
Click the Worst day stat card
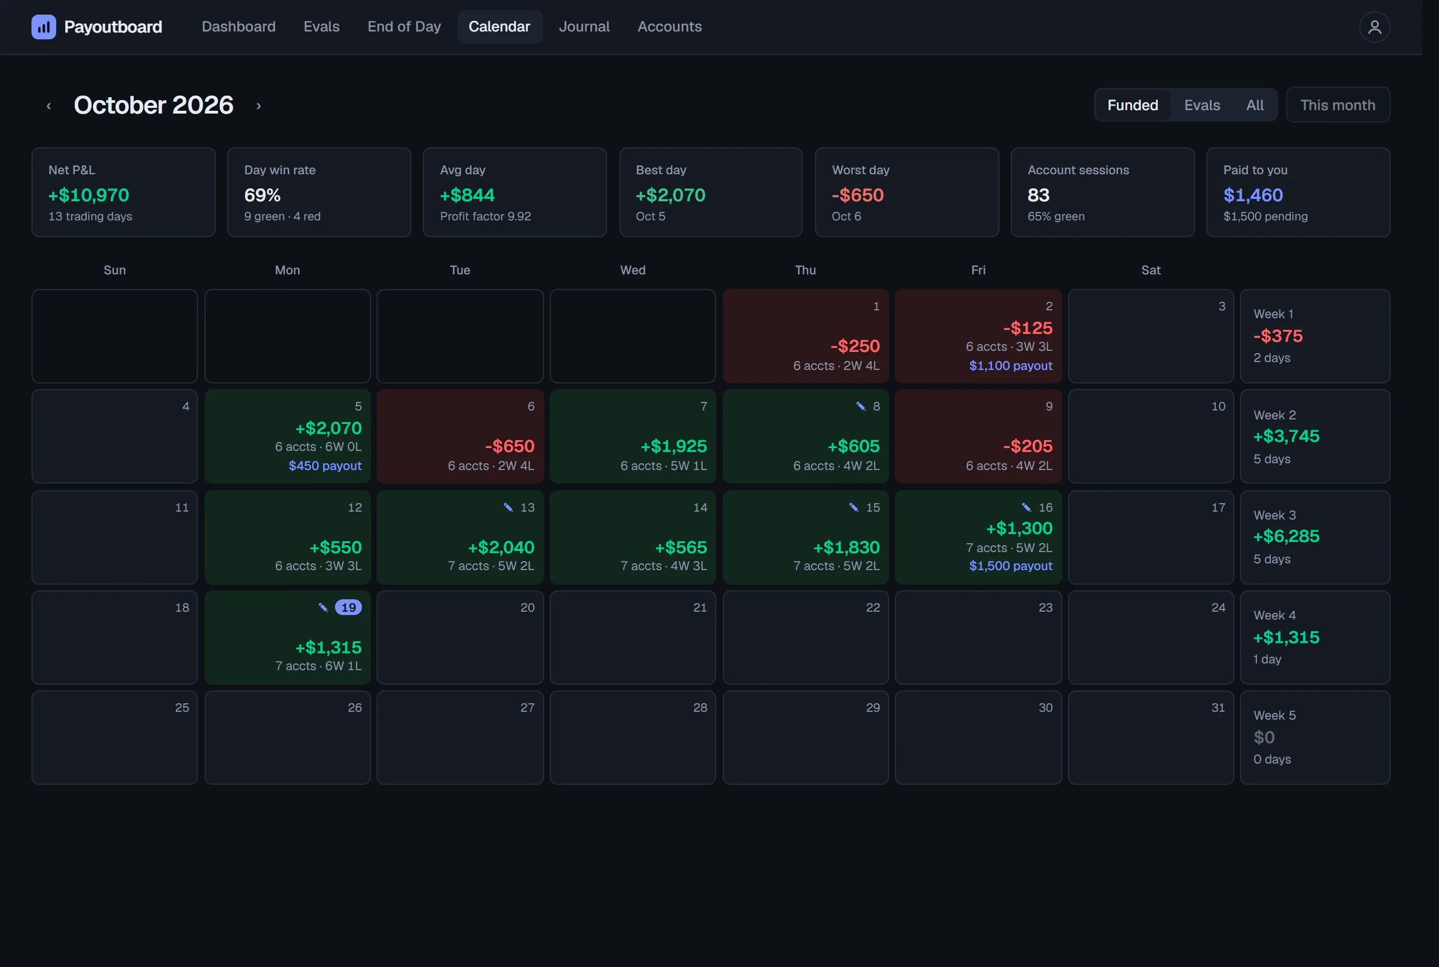pyautogui.click(x=906, y=192)
